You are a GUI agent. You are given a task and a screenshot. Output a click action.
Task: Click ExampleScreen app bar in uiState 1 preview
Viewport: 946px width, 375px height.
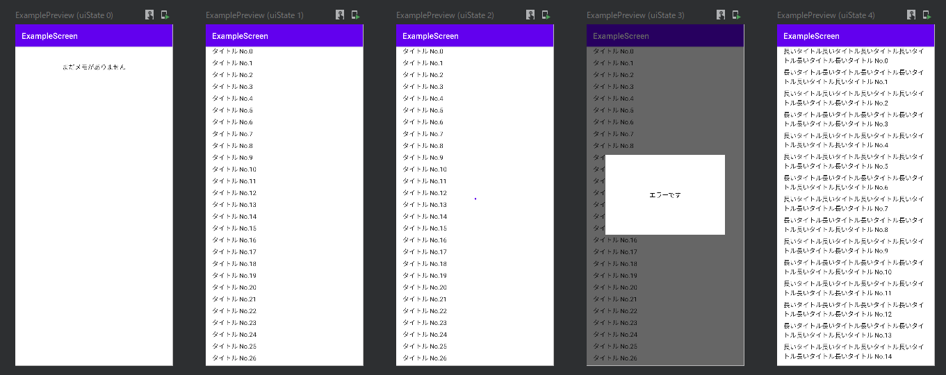[284, 36]
